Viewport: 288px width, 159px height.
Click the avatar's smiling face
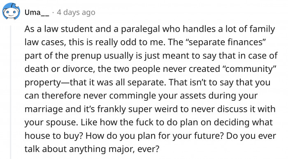[11, 13]
